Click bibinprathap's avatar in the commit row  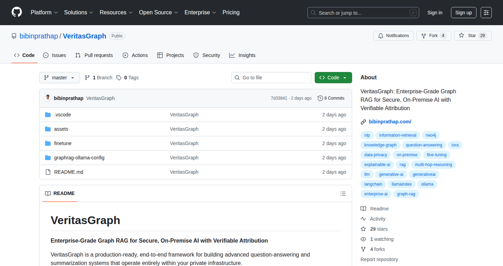pyautogui.click(x=48, y=98)
